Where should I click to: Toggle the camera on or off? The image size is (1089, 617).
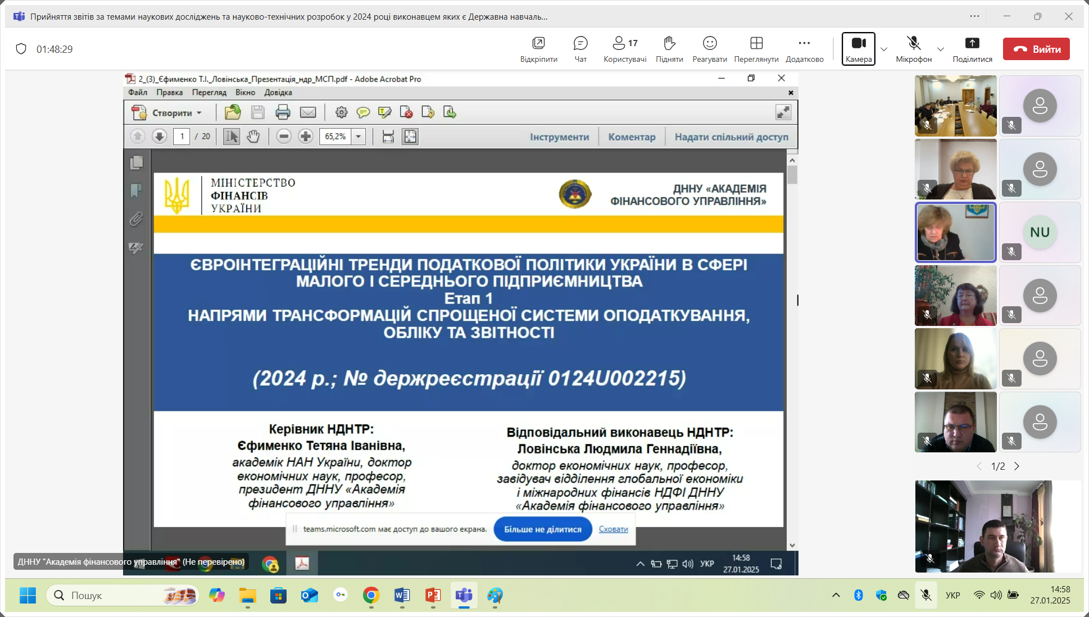tap(859, 49)
